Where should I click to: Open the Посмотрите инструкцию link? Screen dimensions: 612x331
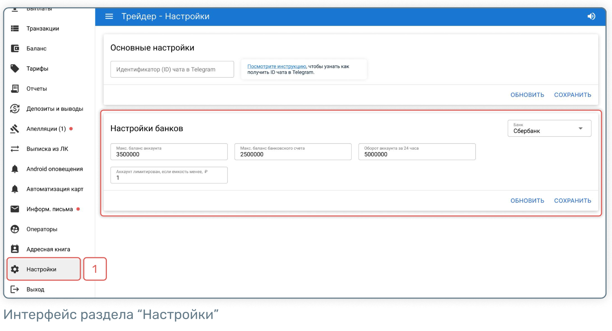277,66
